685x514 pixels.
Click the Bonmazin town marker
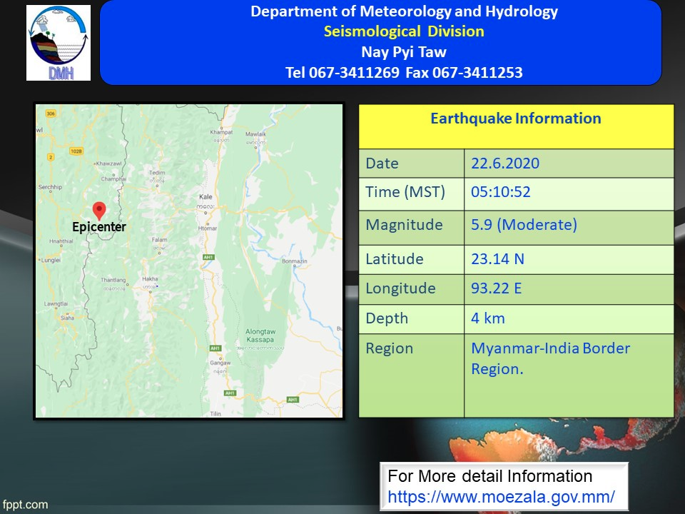[x=294, y=262]
